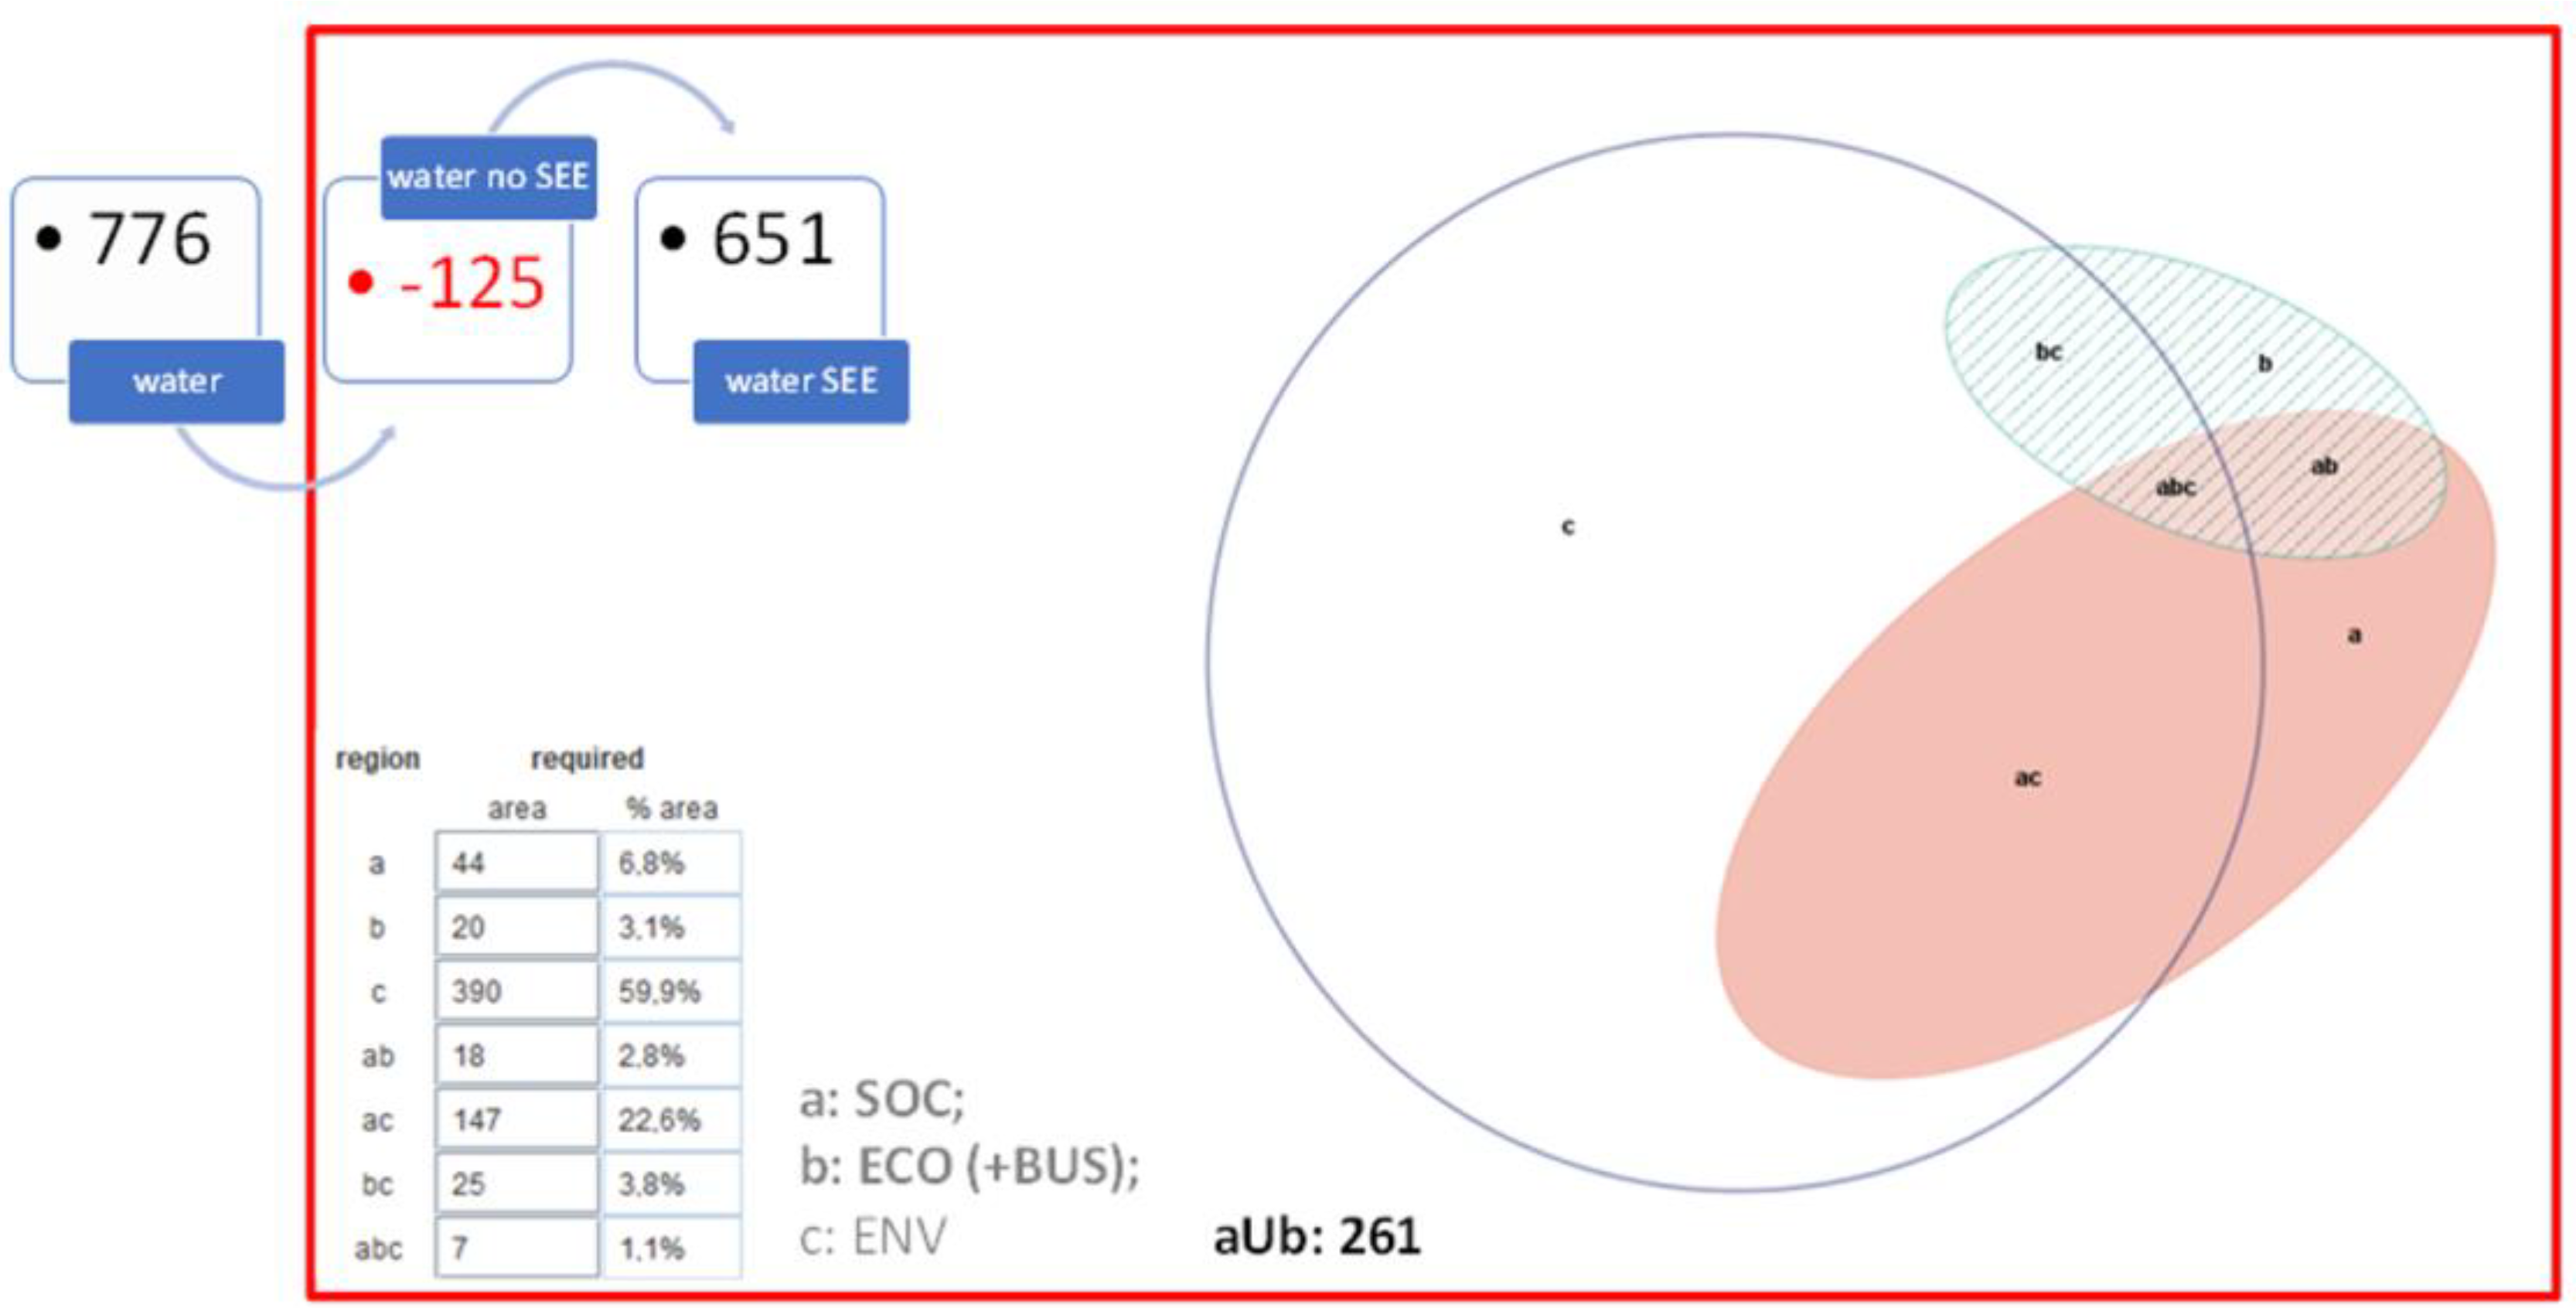
Task: Click the 59,9% area percentage cell
Action: click(670, 991)
